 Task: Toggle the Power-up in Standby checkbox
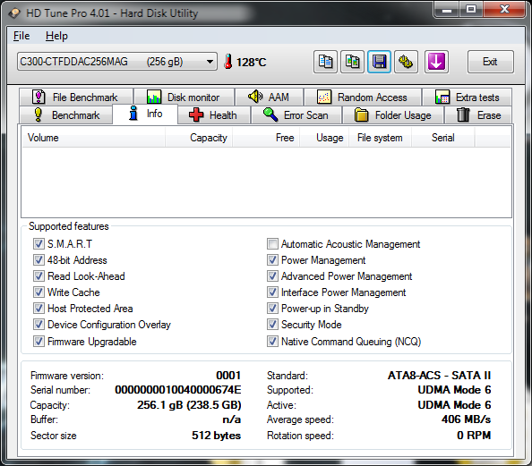tap(272, 308)
